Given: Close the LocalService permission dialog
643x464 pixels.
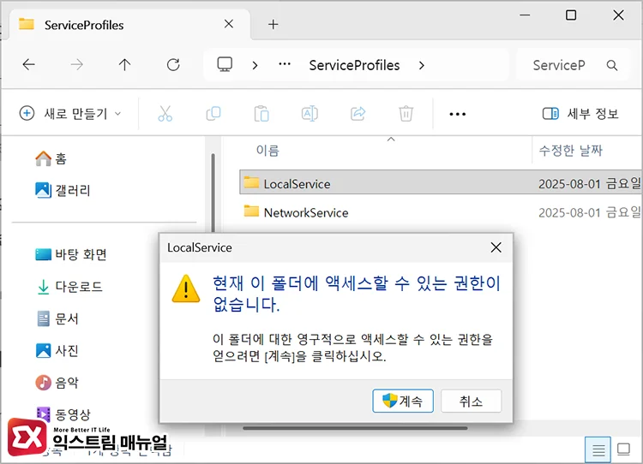Looking at the screenshot, I should (x=496, y=247).
